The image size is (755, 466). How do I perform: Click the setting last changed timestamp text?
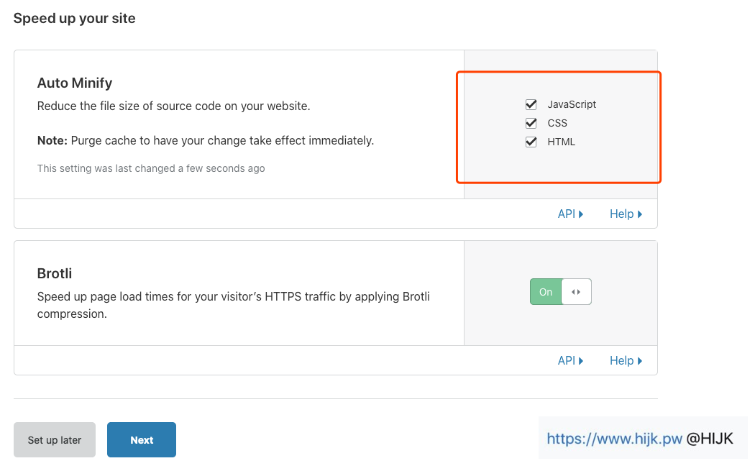click(x=151, y=168)
